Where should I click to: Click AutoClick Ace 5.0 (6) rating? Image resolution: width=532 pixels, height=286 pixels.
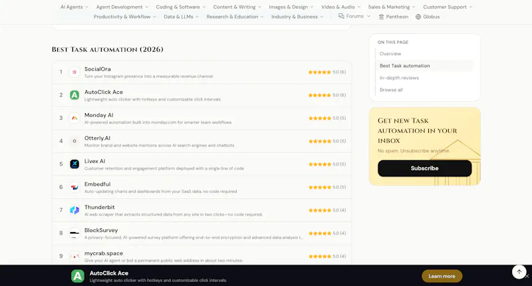(x=327, y=95)
